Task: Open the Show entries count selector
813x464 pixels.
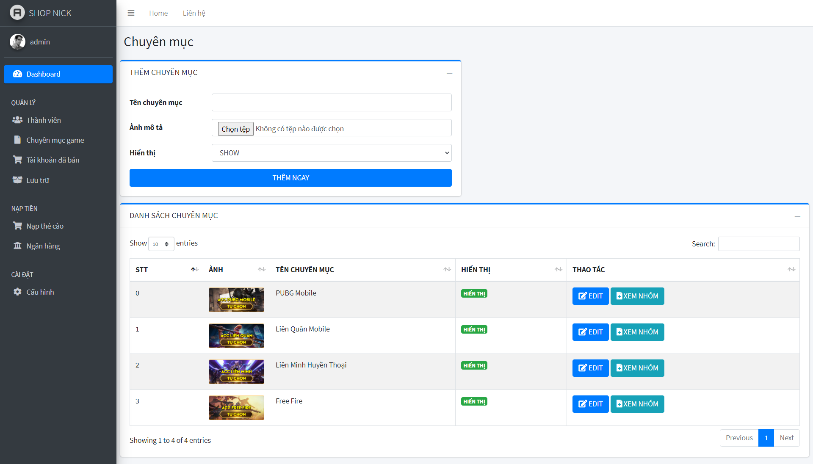Action: tap(161, 244)
